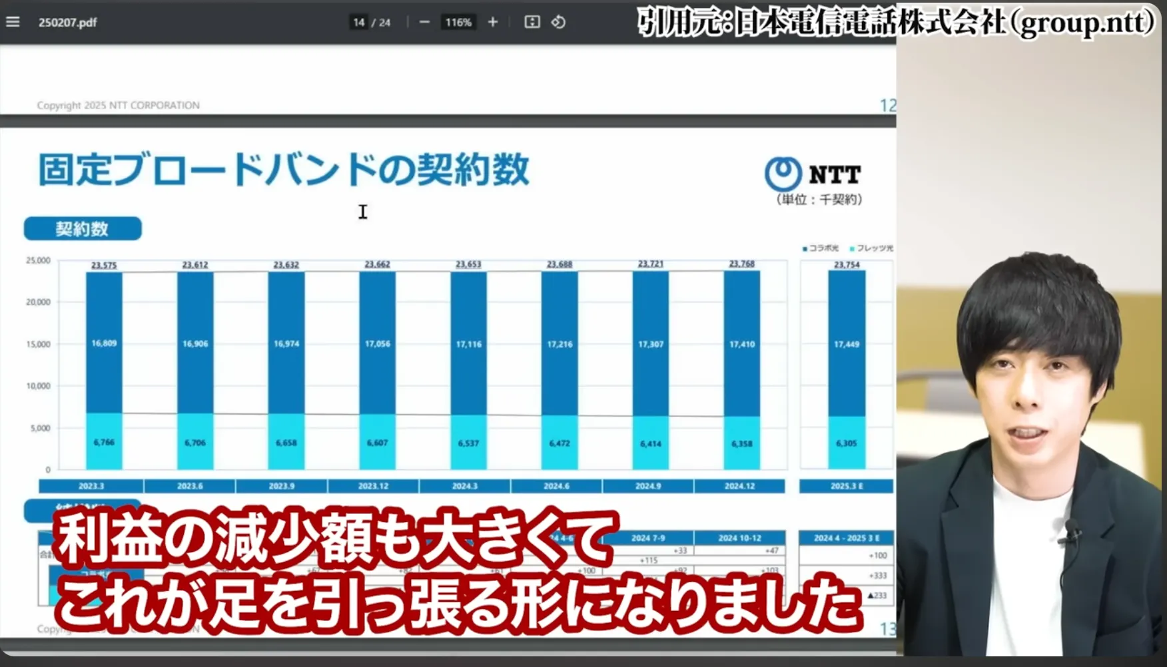Click the fit to page icon

(x=532, y=22)
